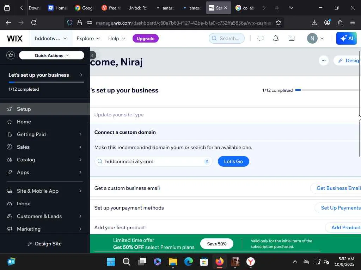
Task: Click the domain search input field
Action: click(x=153, y=161)
